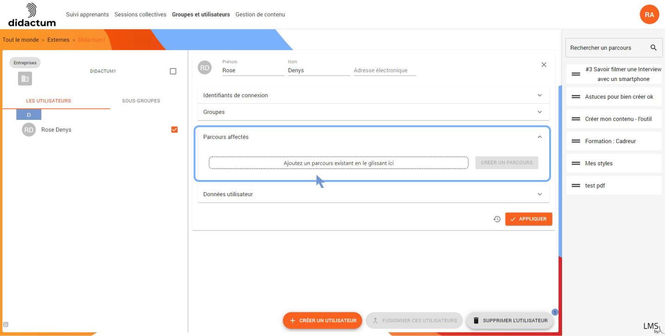Click the Entreprises chip

25,62
